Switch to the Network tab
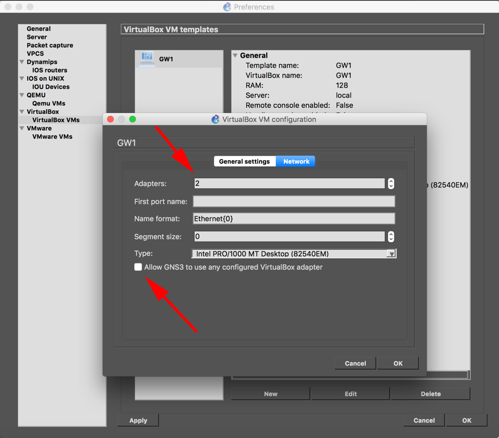The width and height of the screenshot is (499, 438). (x=296, y=161)
